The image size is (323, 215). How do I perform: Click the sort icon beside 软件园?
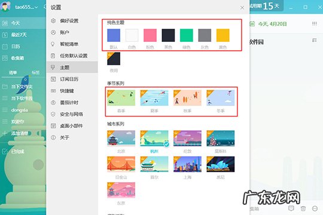click(x=315, y=40)
